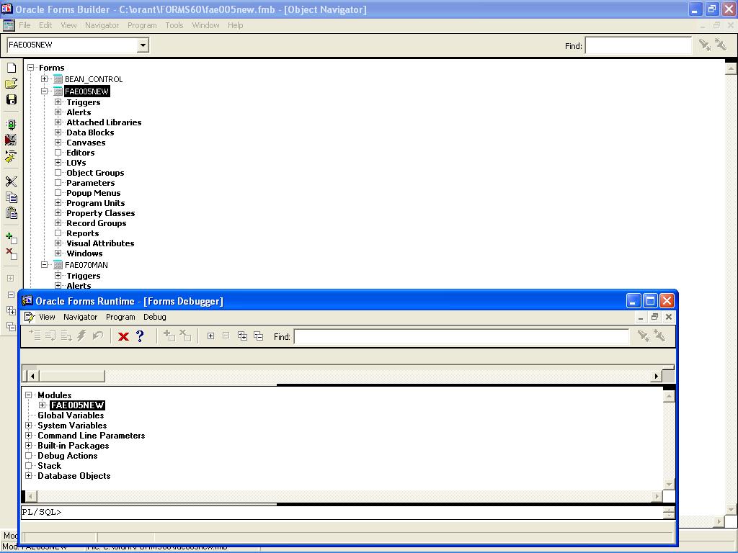Click the red X Delete icon in Builder
The image size is (738, 553).
coord(11,253)
